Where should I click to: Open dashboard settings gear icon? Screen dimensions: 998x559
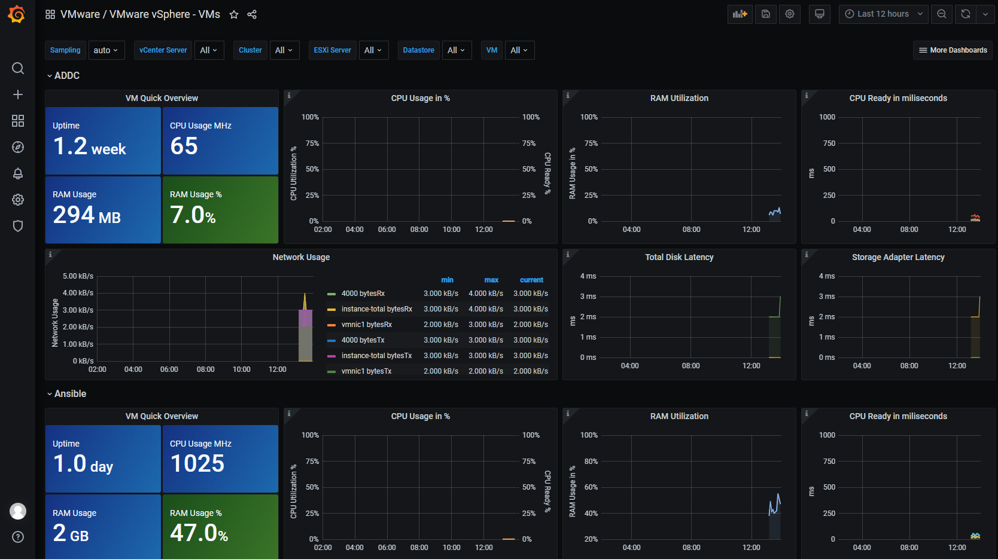point(789,14)
